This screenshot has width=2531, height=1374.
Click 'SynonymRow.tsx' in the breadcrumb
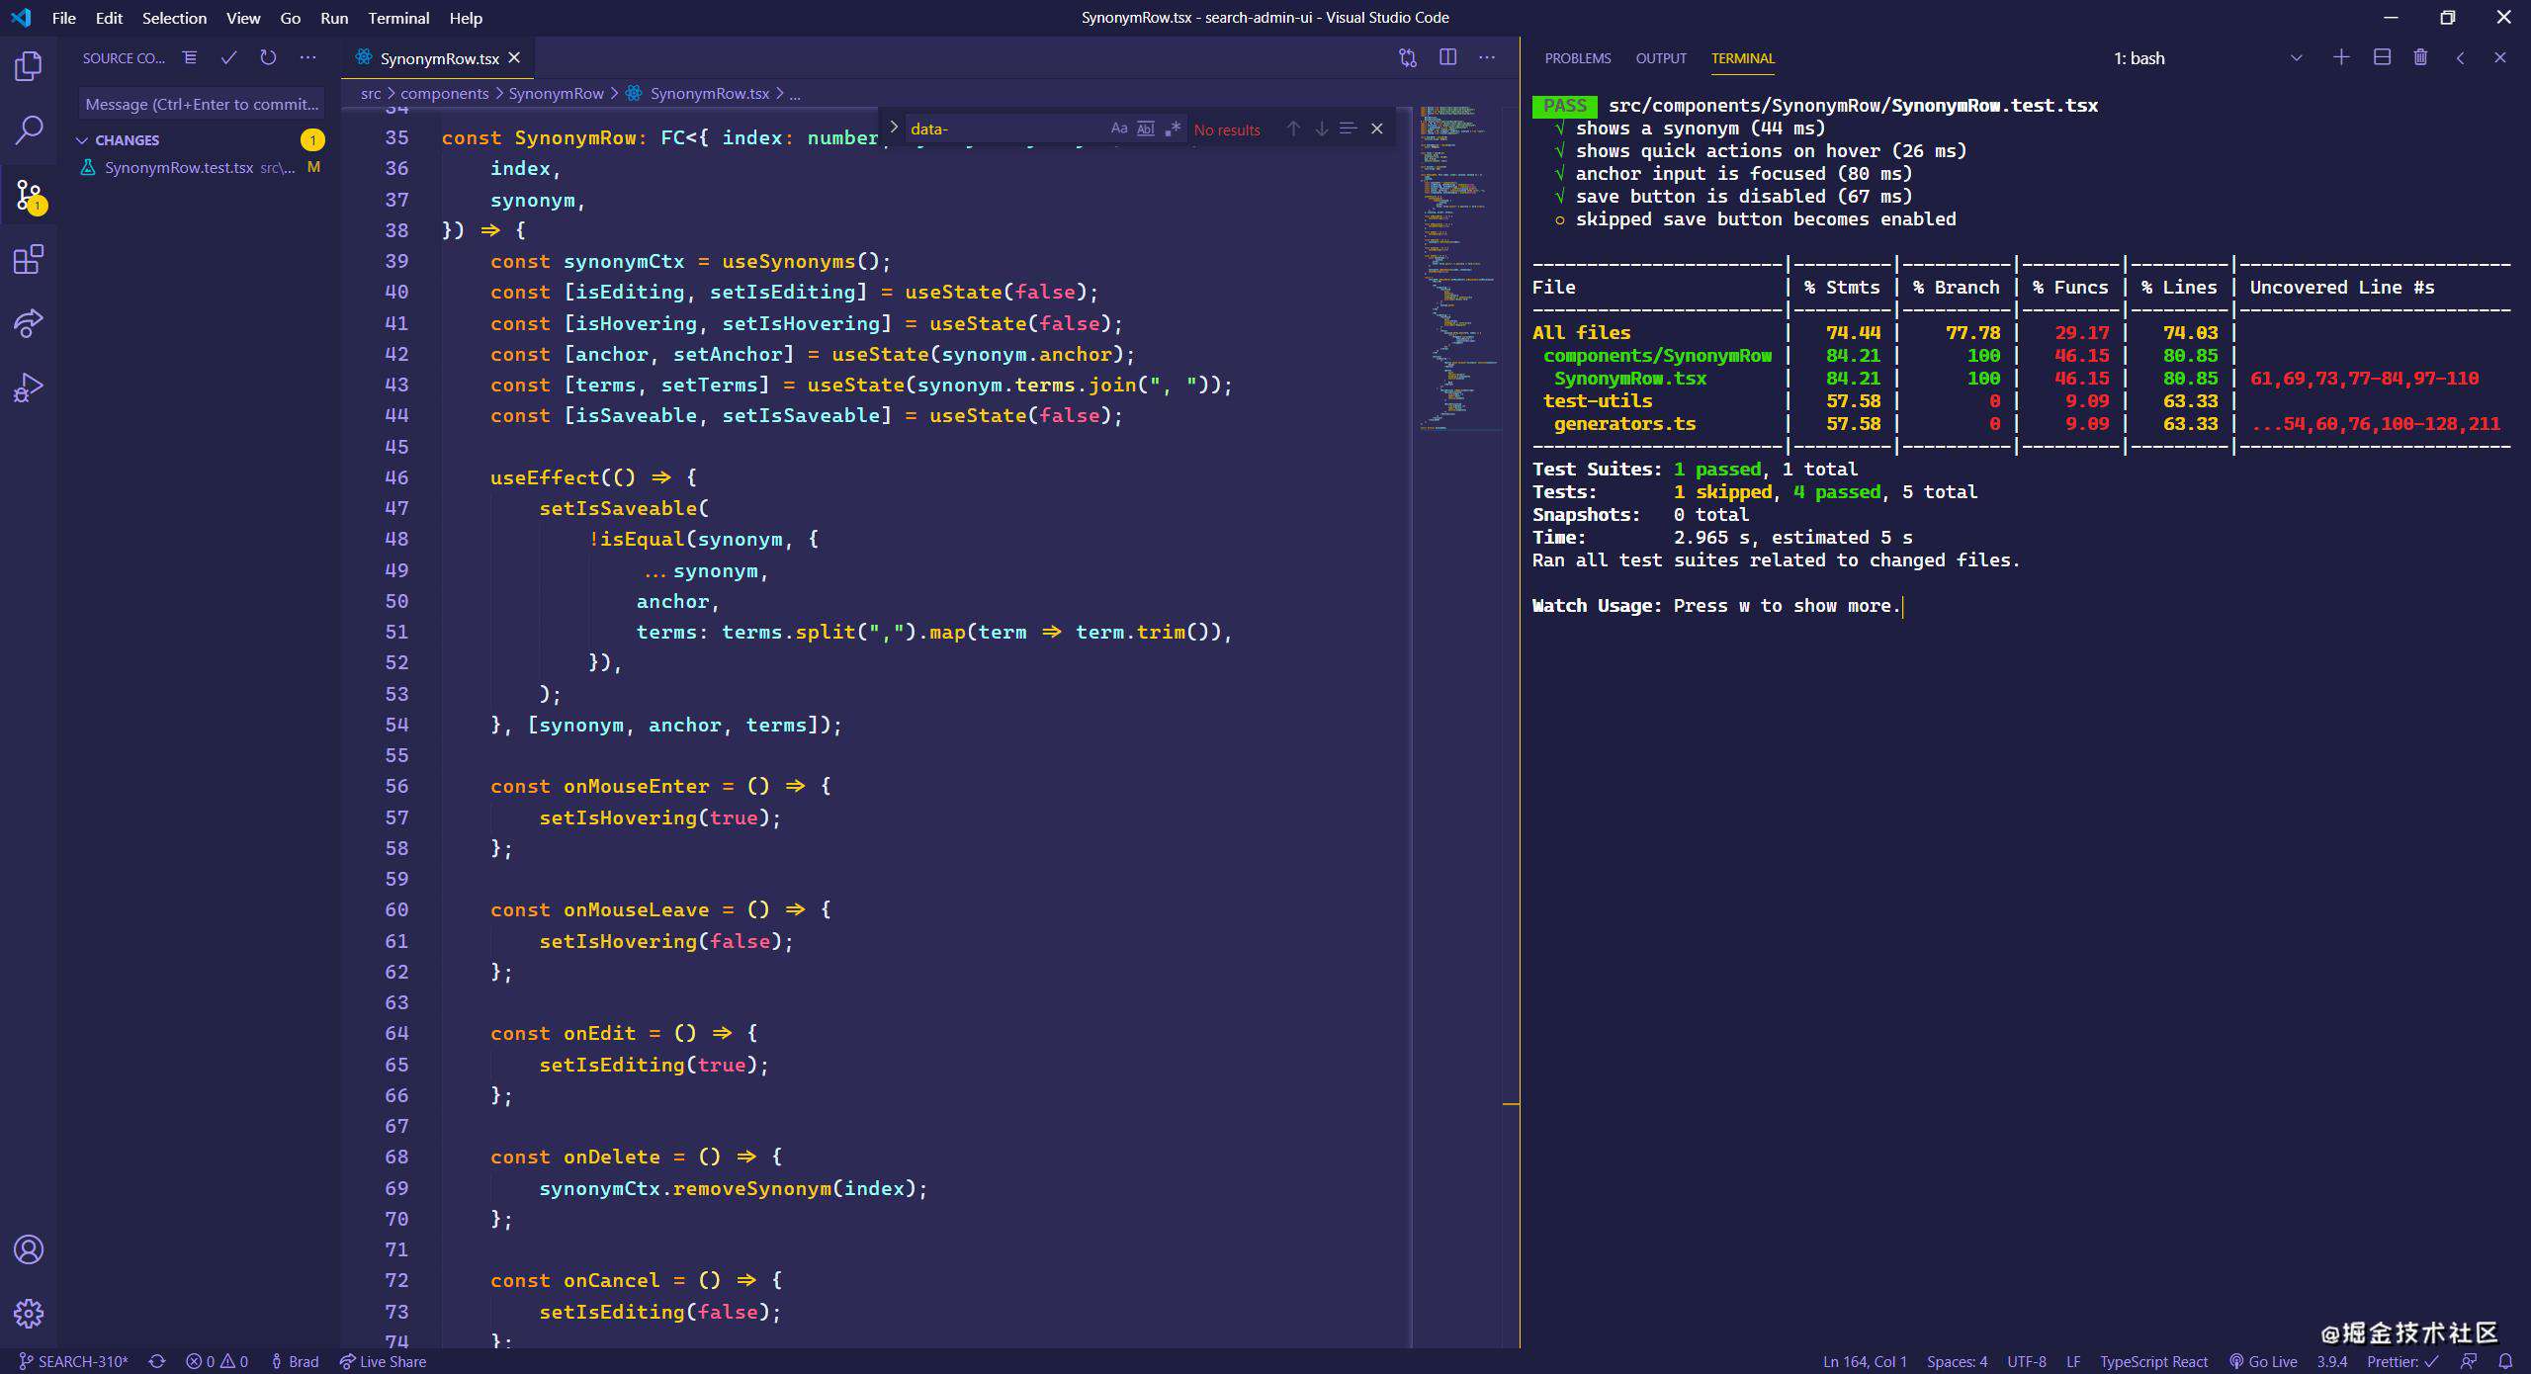click(709, 93)
